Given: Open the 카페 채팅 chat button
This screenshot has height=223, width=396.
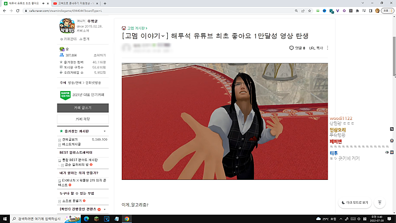Looking at the screenshot, I should tap(83, 119).
